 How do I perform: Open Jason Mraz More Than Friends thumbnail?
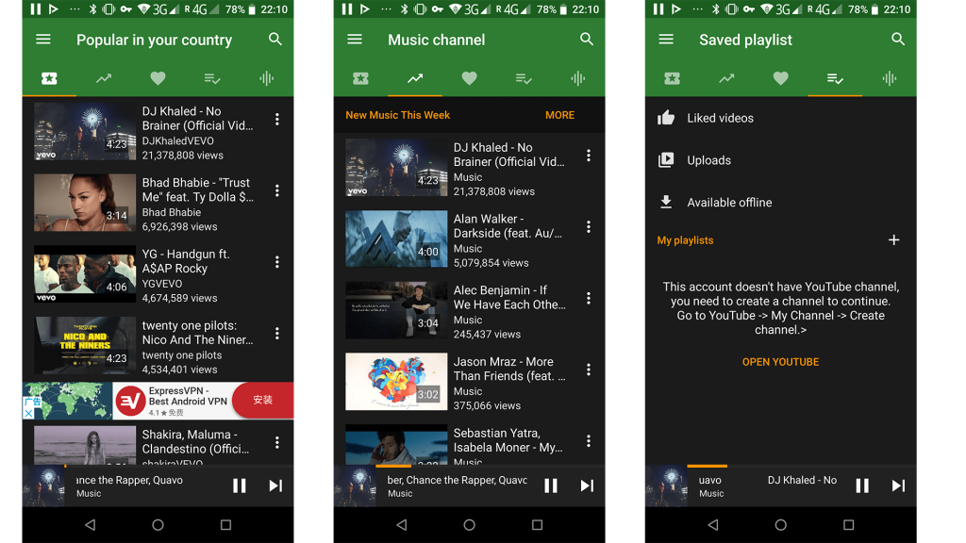tap(396, 382)
